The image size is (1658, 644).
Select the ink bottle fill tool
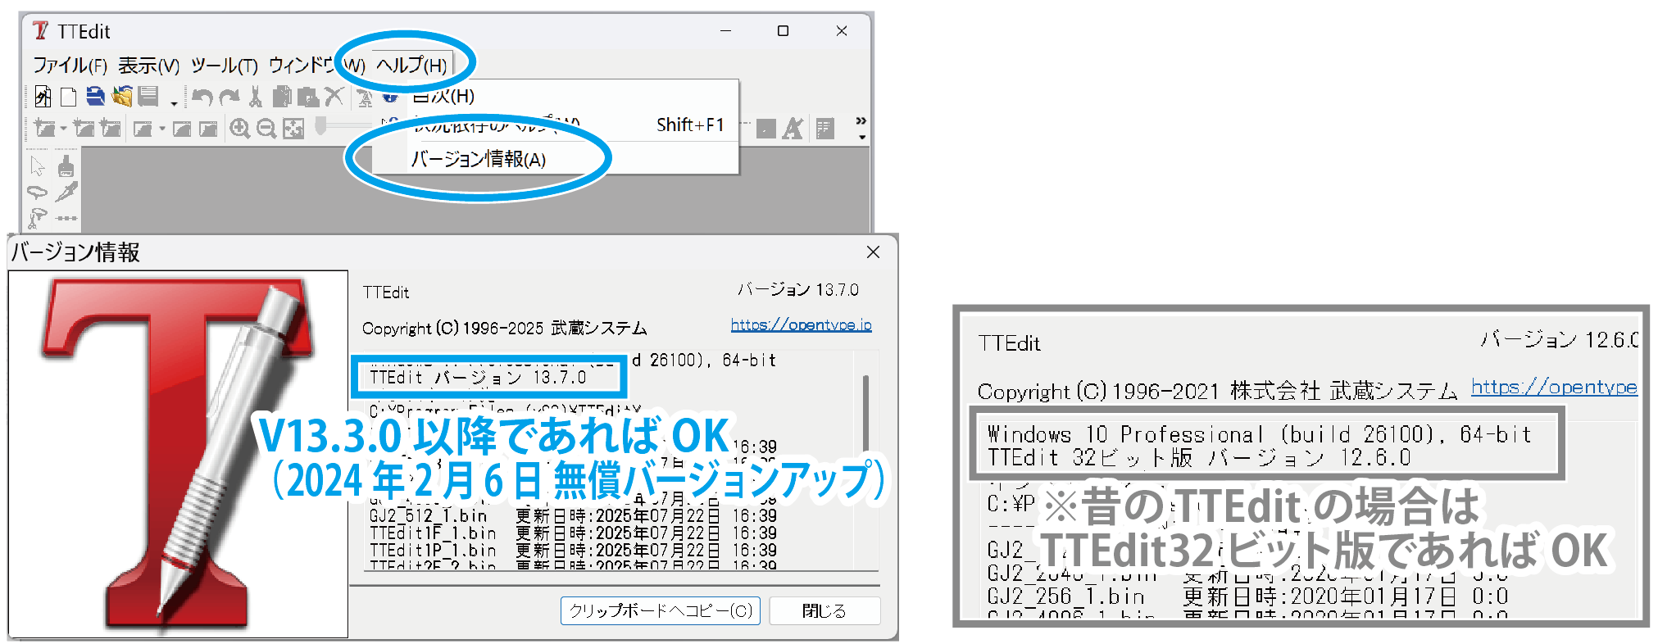point(66,166)
